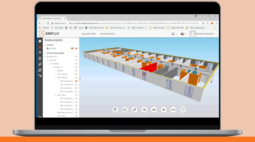
Task: Activate the section cut scissors tool
Action: pyautogui.click(x=144, y=110)
